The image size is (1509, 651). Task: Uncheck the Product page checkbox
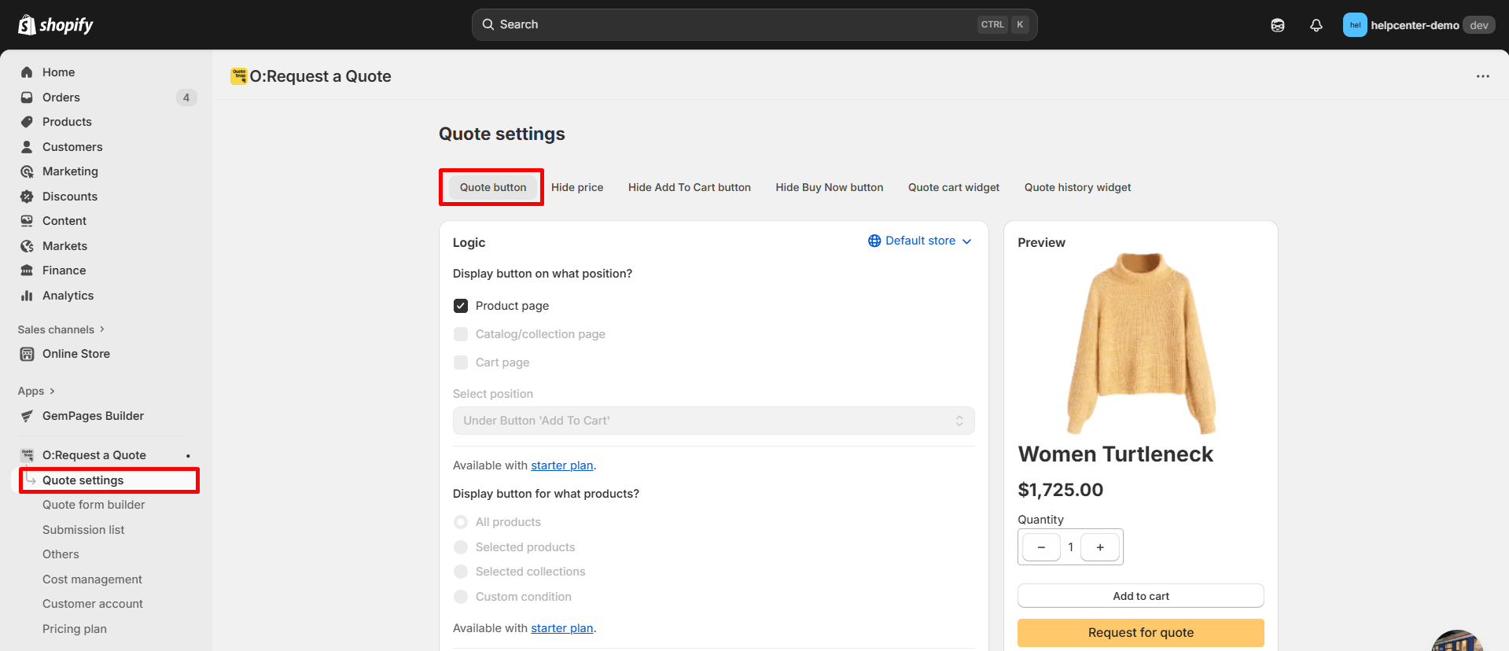point(461,306)
